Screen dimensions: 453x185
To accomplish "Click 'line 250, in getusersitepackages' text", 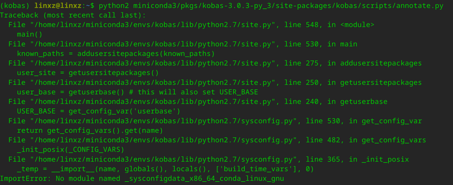I will point(353,83).
